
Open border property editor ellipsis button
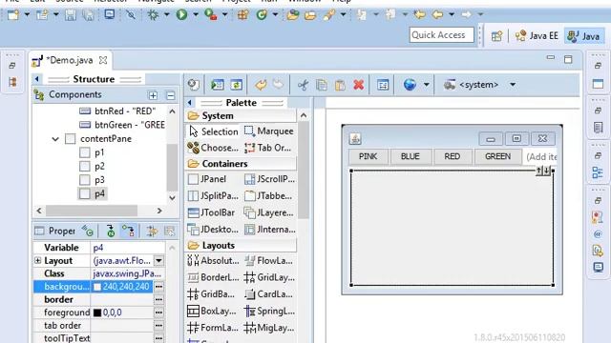tap(158, 299)
